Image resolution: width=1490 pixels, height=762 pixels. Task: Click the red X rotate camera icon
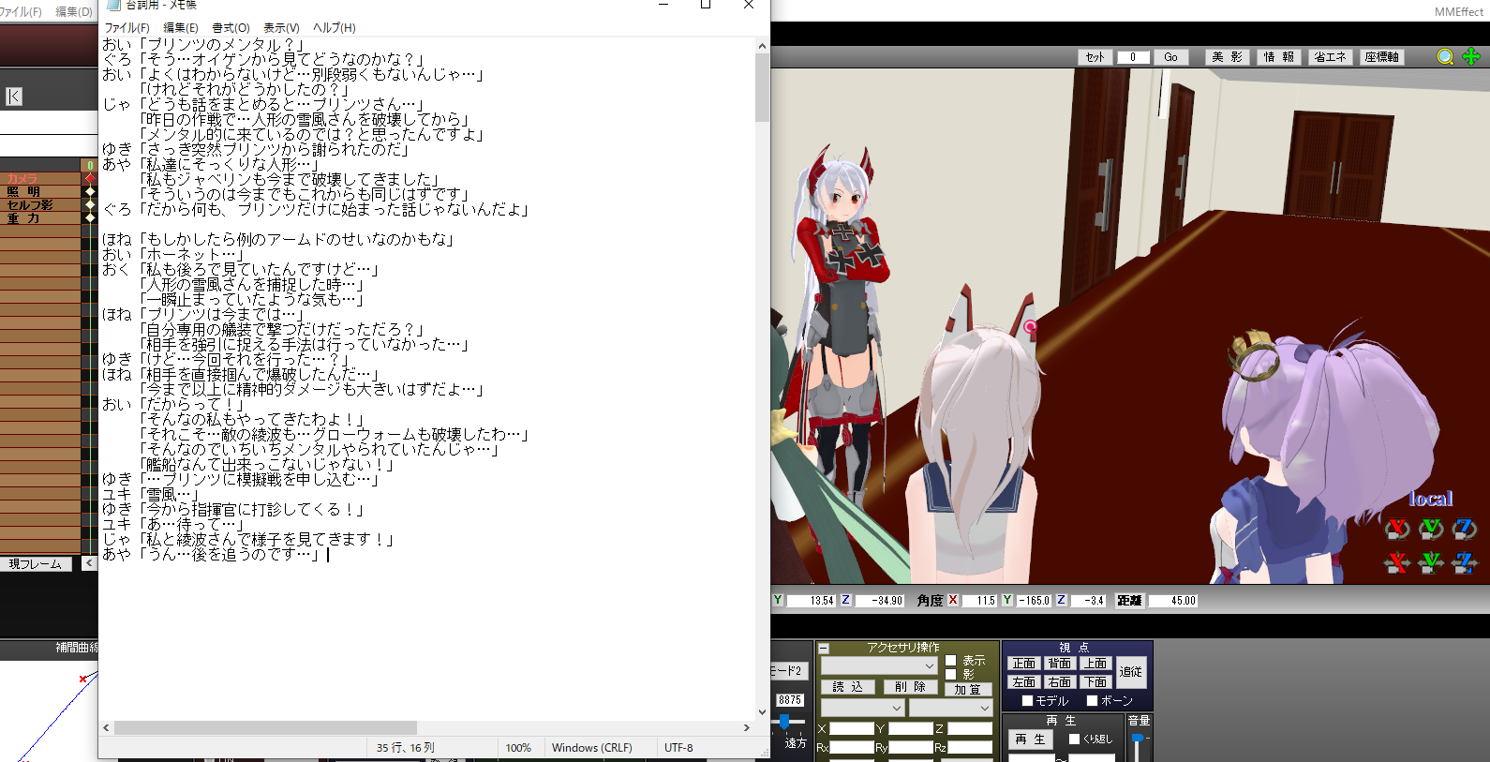[1397, 530]
